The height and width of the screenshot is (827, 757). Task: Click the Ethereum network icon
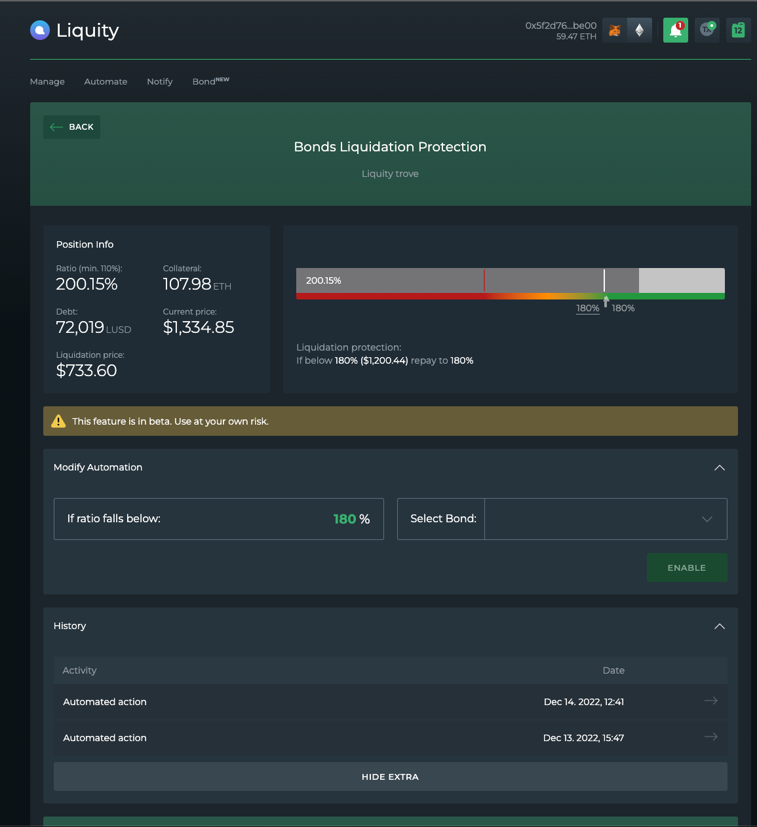coord(640,30)
